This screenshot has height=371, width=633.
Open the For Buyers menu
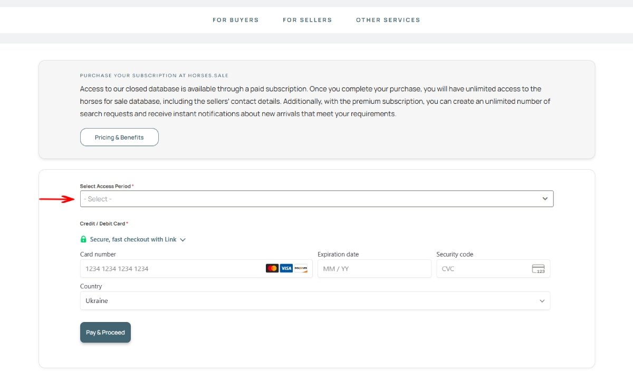coord(235,20)
